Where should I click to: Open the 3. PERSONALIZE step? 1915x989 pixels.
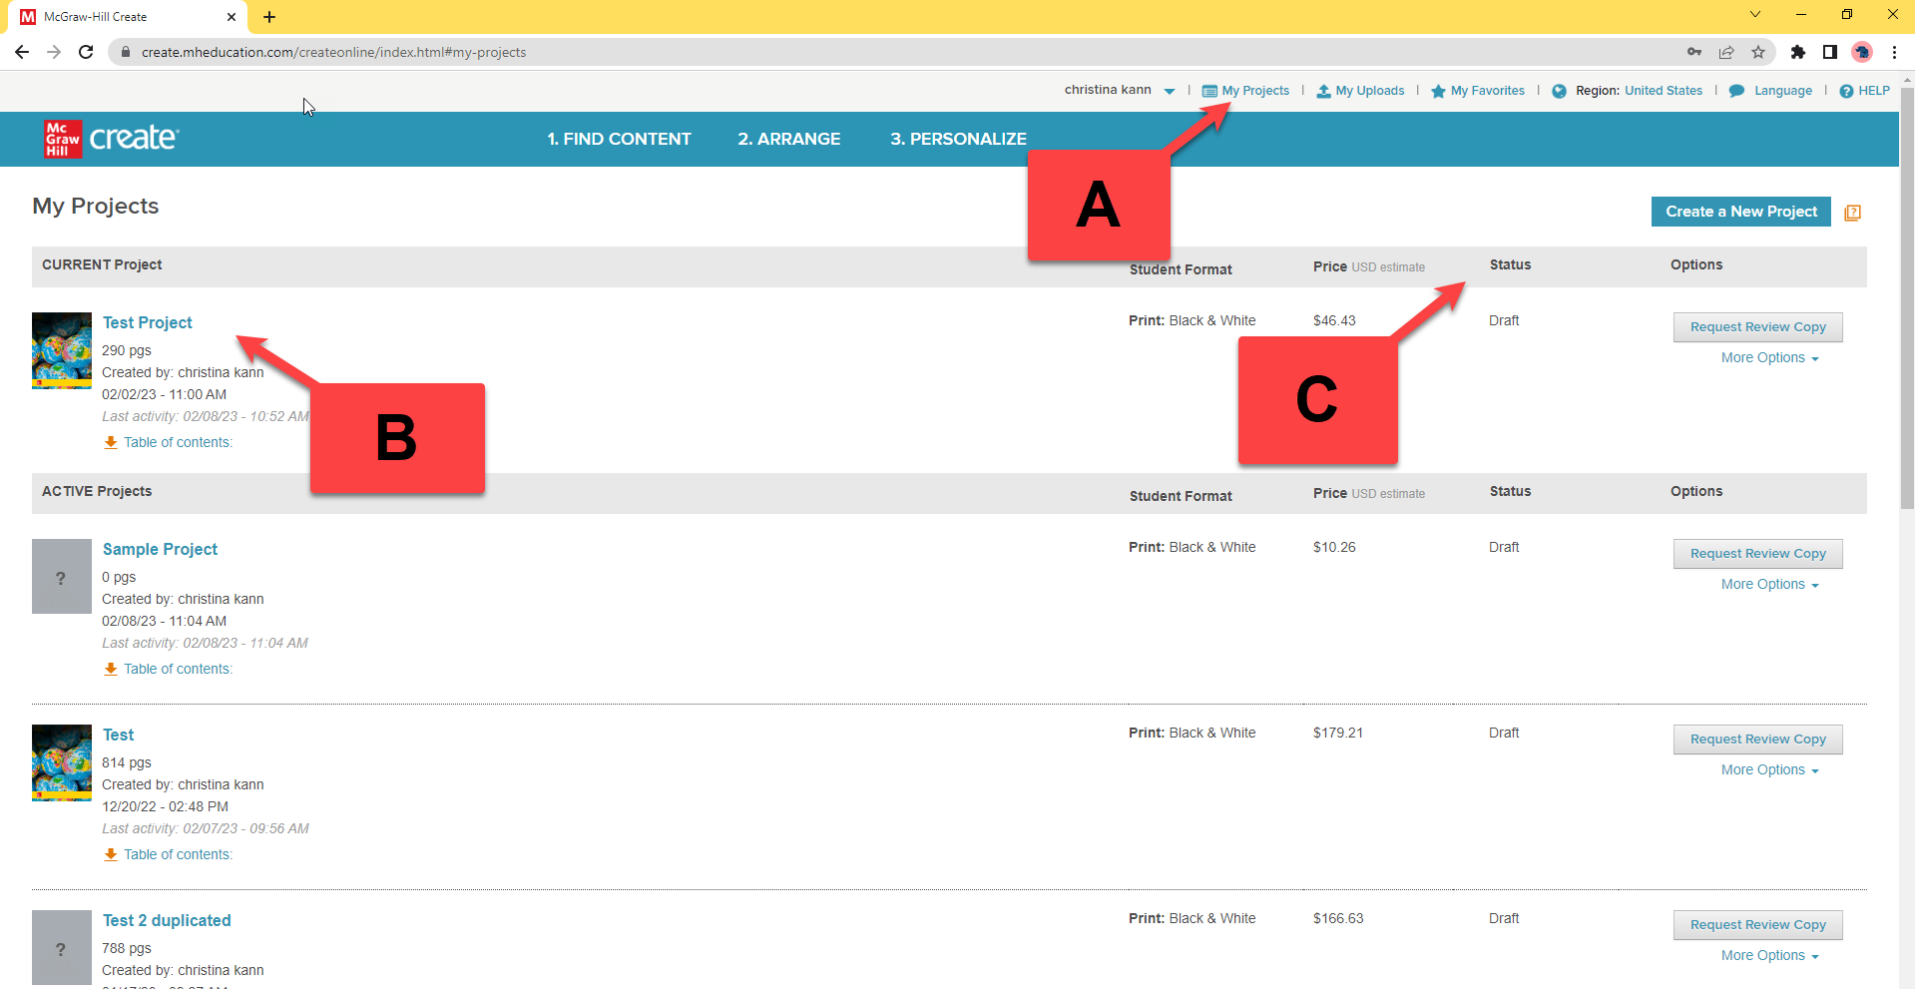coord(958,139)
